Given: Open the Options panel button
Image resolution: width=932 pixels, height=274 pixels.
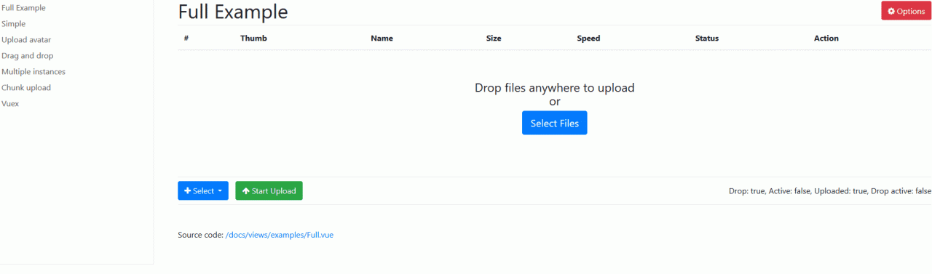Looking at the screenshot, I should click(x=906, y=11).
